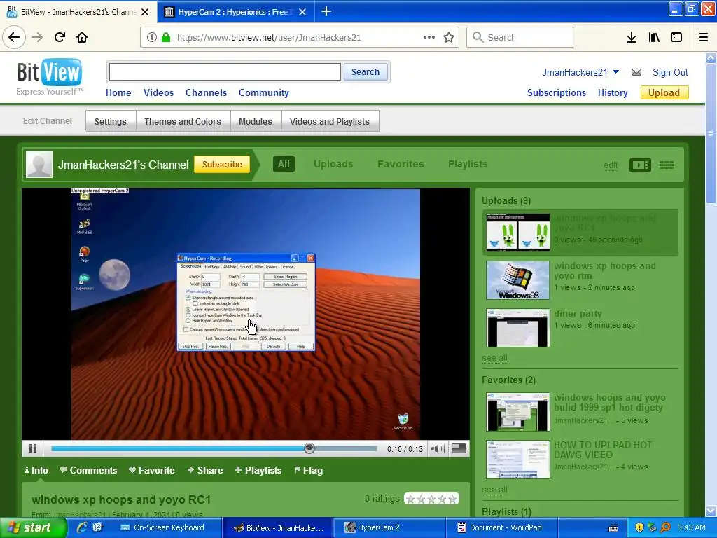This screenshot has height=538, width=717.
Task: Click the video progress slider knob
Action: click(309, 448)
